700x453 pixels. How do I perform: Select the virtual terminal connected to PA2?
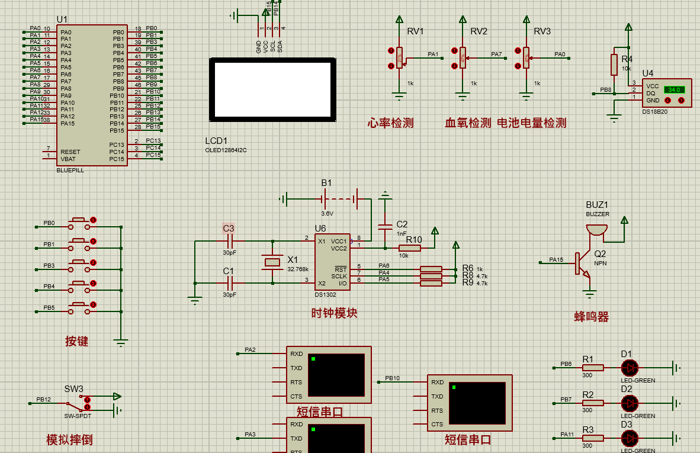point(329,375)
